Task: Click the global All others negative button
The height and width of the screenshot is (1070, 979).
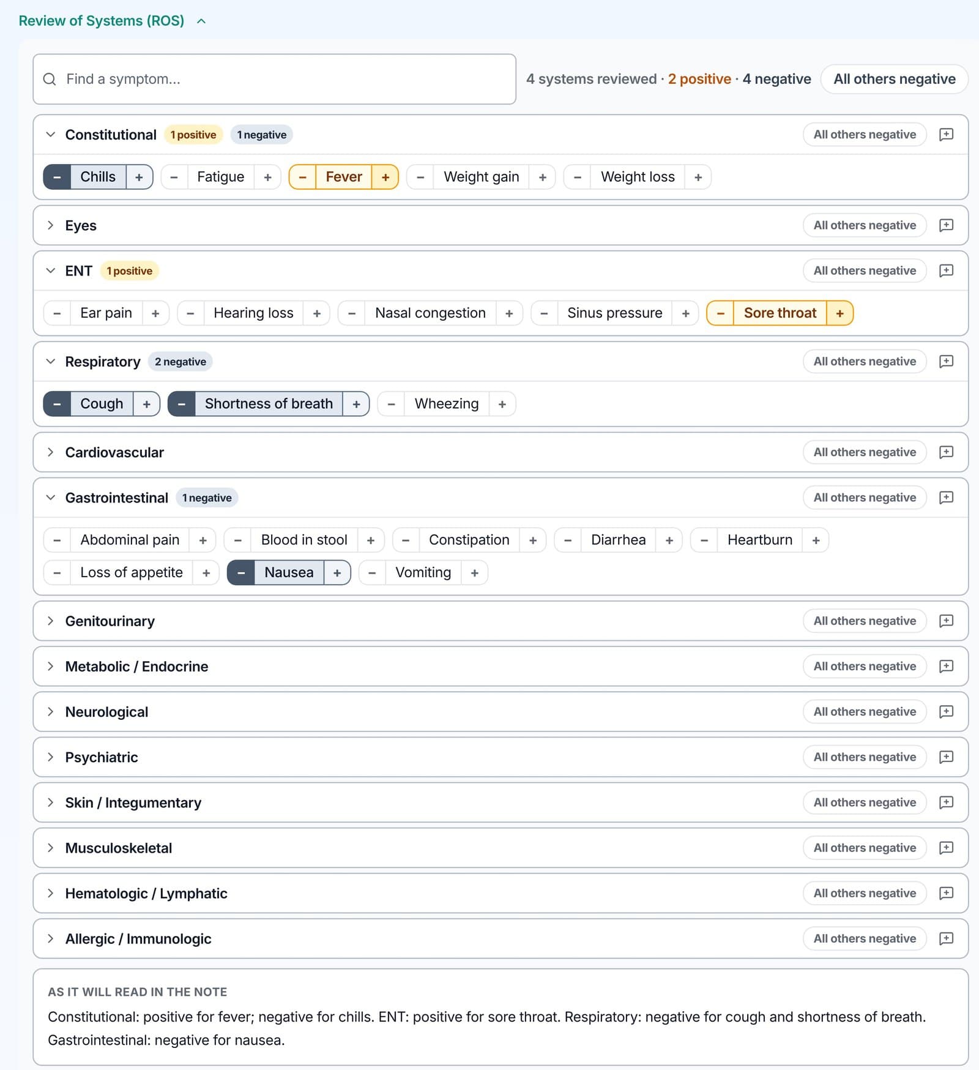Action: click(x=894, y=79)
